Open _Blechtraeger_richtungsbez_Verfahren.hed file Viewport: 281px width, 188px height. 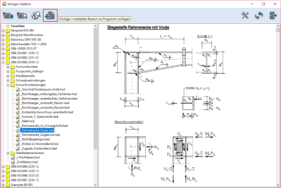click(48, 94)
